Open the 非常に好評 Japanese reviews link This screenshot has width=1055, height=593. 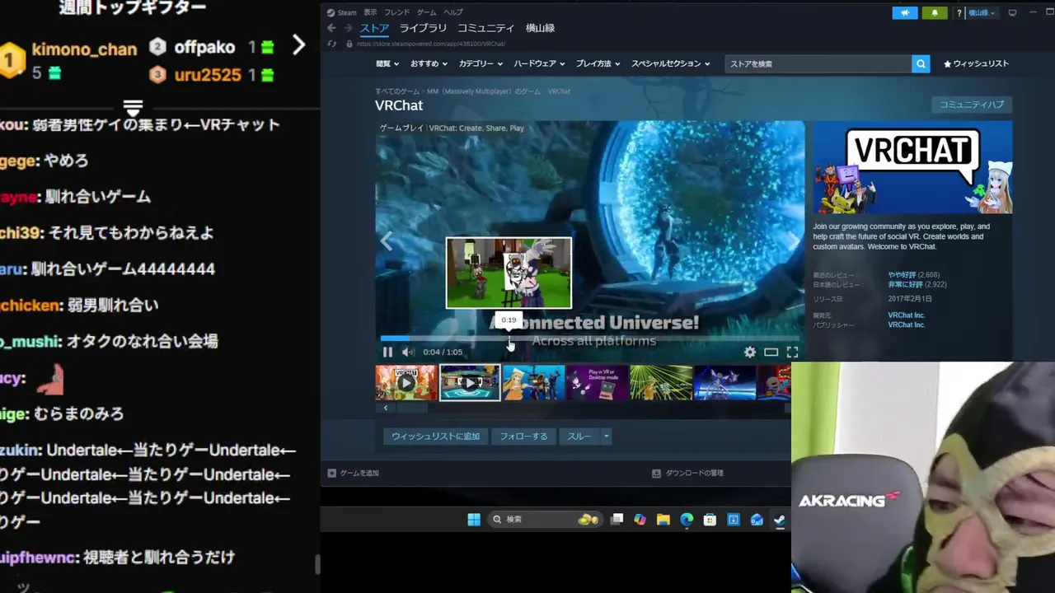tap(903, 285)
